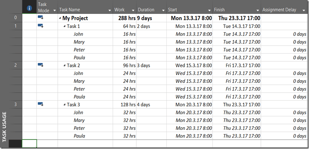Click the task mode icon for Task 3
309x149 pixels.
41,104
